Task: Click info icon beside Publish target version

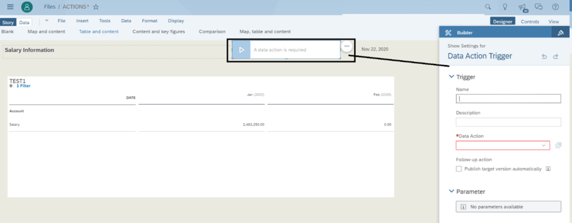Action: [x=548, y=169]
